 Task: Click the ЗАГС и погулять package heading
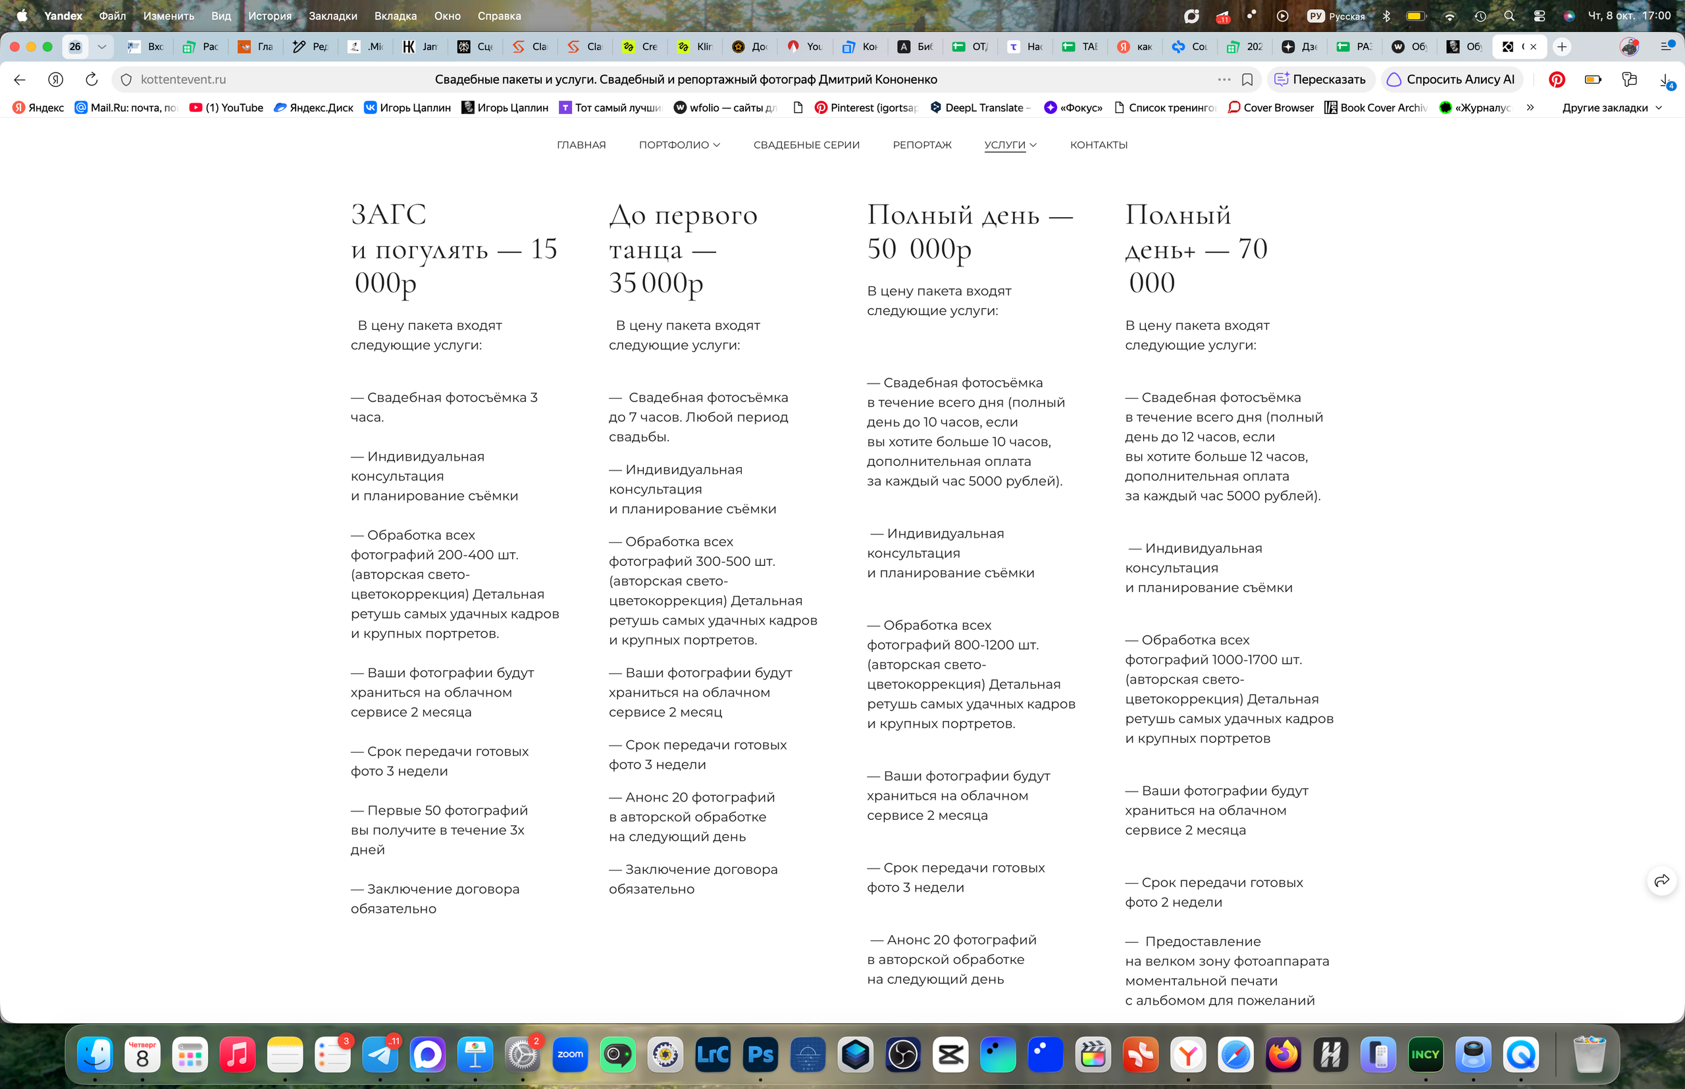pyautogui.click(x=454, y=249)
